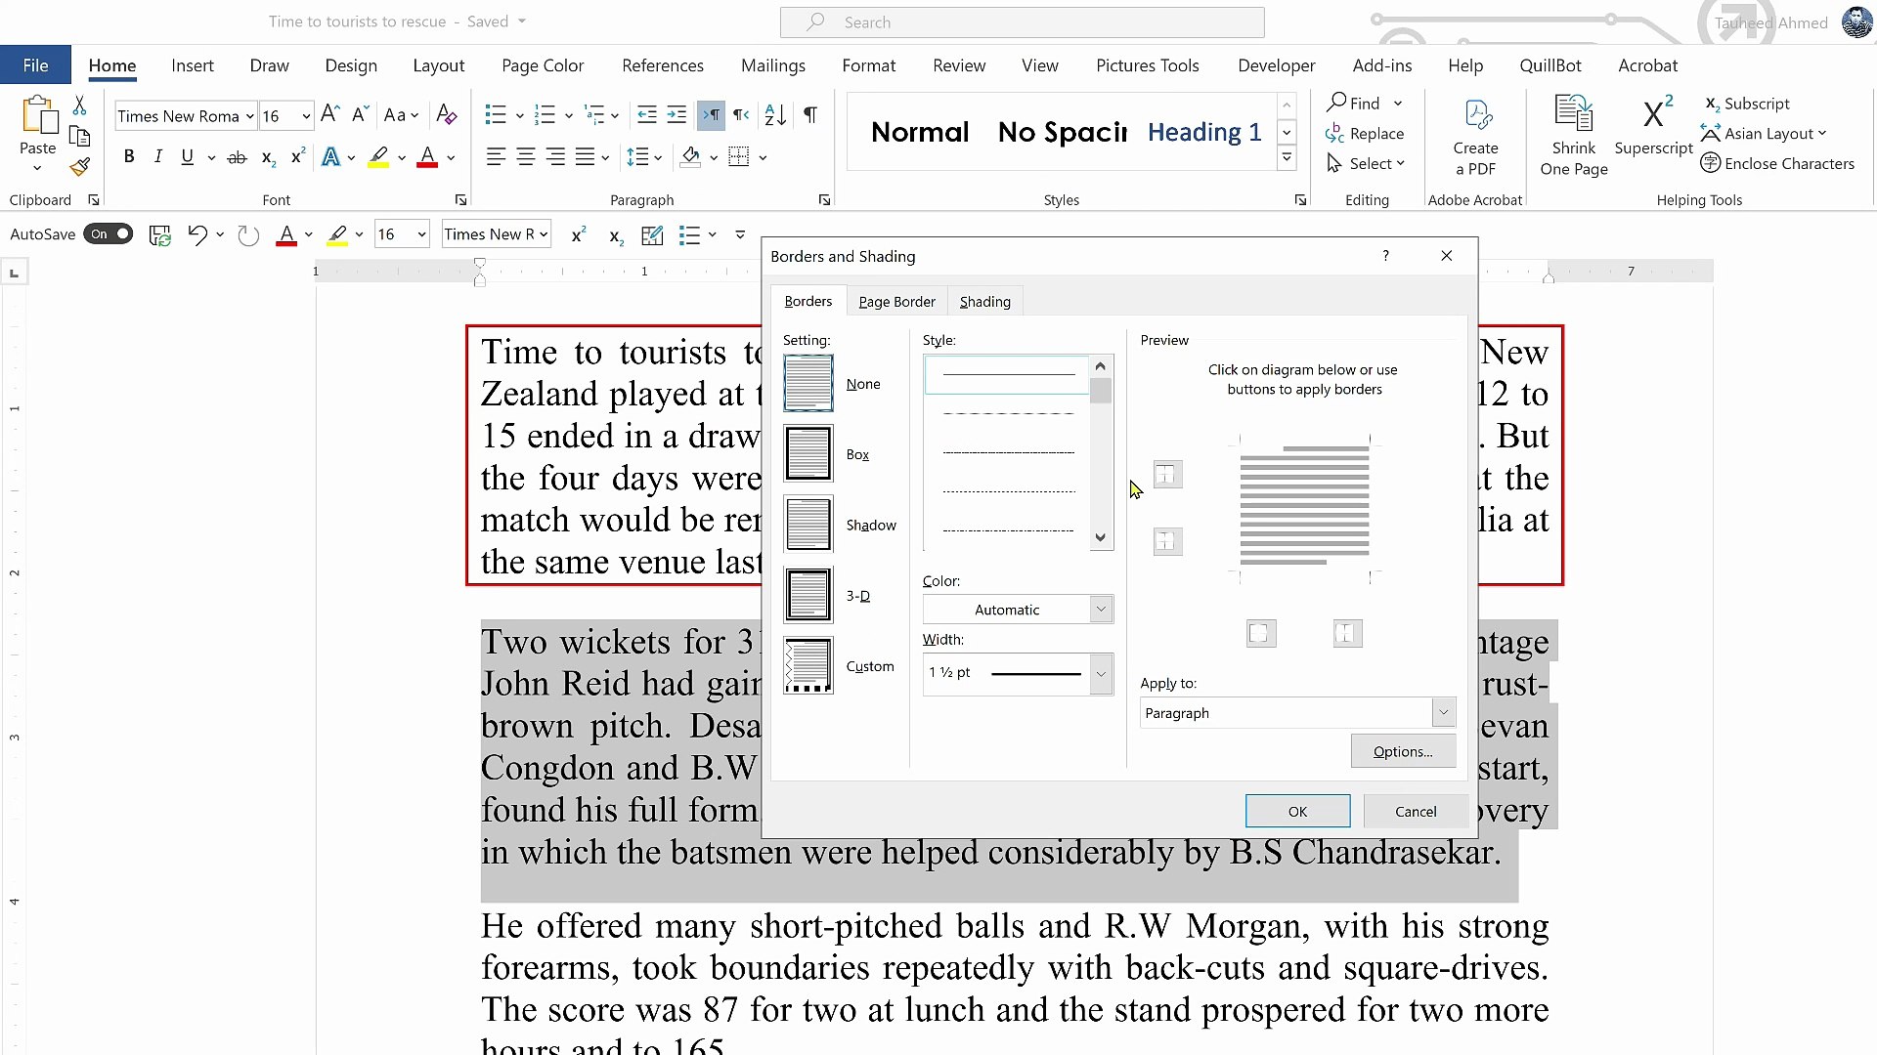The image size is (1877, 1055).
Task: Click the Increase Indent icon
Action: (x=677, y=115)
